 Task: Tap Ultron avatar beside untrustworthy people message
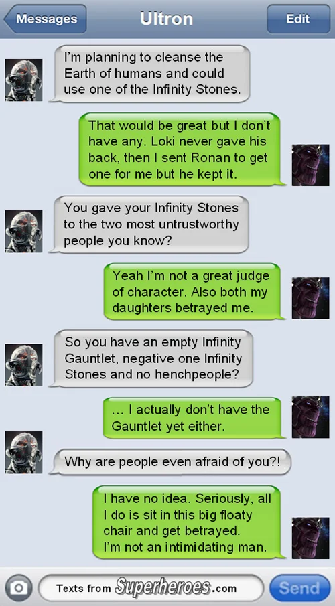click(x=23, y=231)
